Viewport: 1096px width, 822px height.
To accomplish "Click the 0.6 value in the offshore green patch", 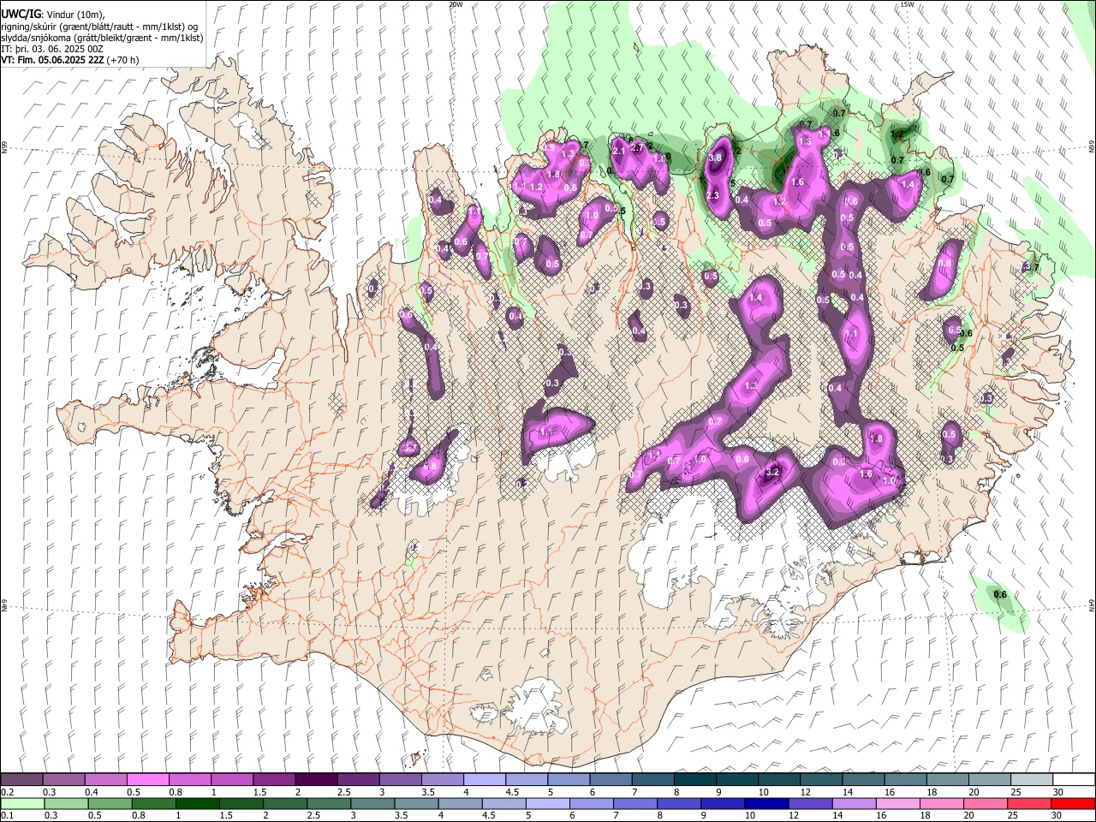I will coord(999,595).
